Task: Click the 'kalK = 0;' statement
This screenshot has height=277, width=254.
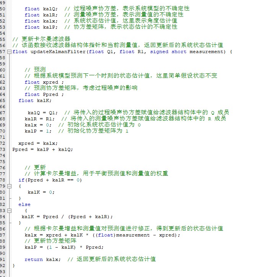Action: click(41, 192)
